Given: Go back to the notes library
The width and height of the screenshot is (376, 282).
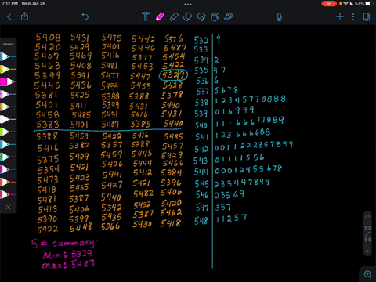Looking at the screenshot, I should coord(9,17).
